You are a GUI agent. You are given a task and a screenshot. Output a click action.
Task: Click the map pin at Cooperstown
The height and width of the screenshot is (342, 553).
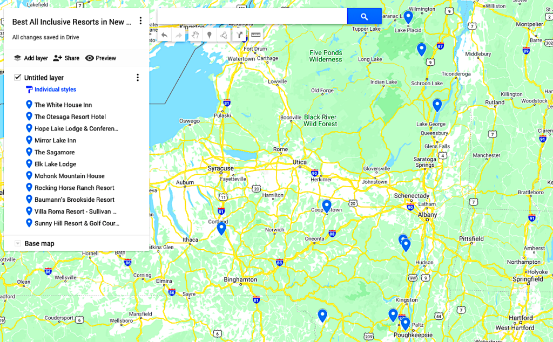tap(327, 207)
